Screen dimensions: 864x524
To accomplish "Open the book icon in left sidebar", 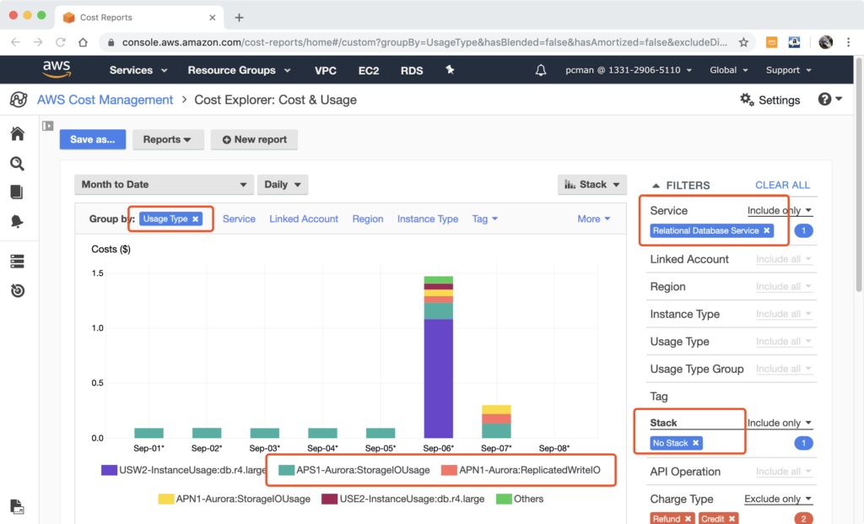I will click(x=17, y=192).
